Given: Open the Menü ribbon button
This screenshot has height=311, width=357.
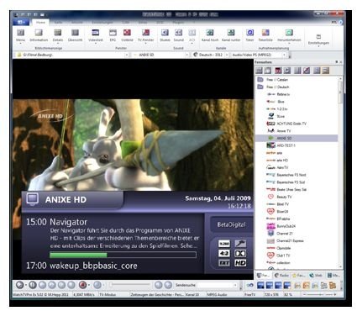Looking at the screenshot, I should pyautogui.click(x=20, y=35).
